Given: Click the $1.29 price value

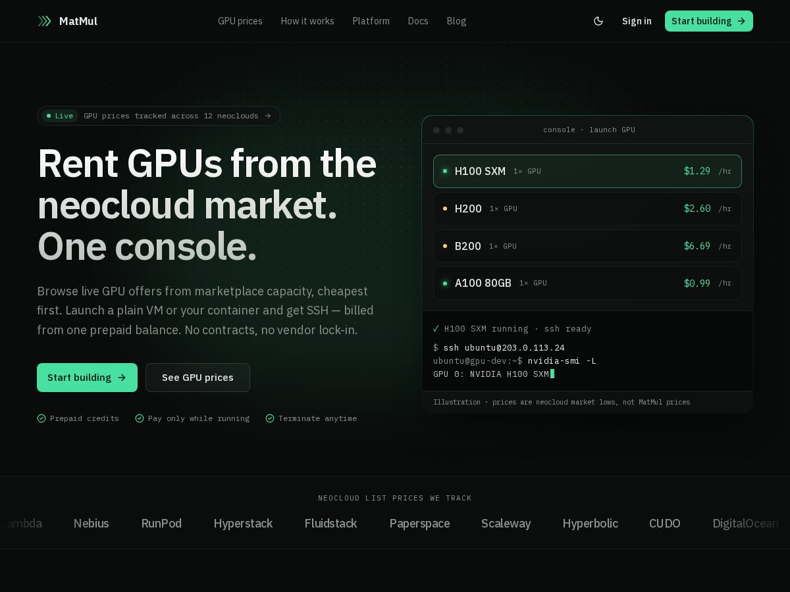Looking at the screenshot, I should 697,171.
